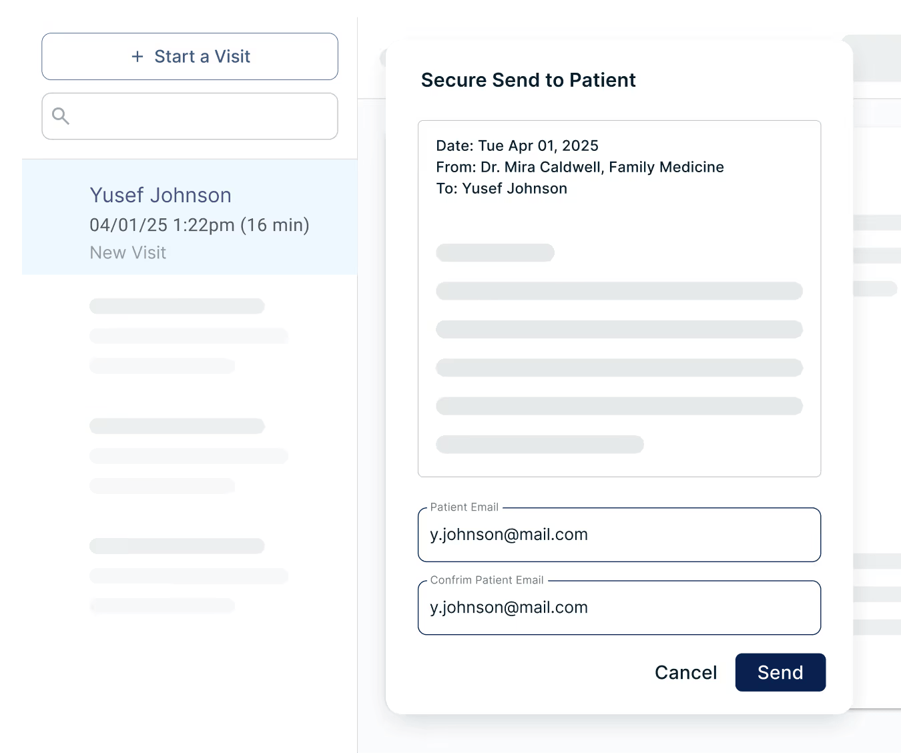Screen dimensions: 901x753
Task: Open the last placeholder visit in sidebar
Action: click(188, 575)
